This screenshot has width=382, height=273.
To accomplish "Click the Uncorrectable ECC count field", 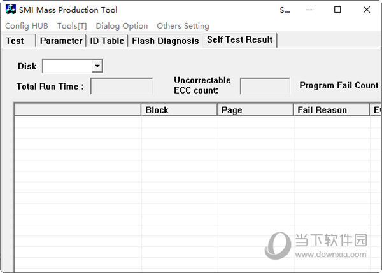I will [265, 86].
